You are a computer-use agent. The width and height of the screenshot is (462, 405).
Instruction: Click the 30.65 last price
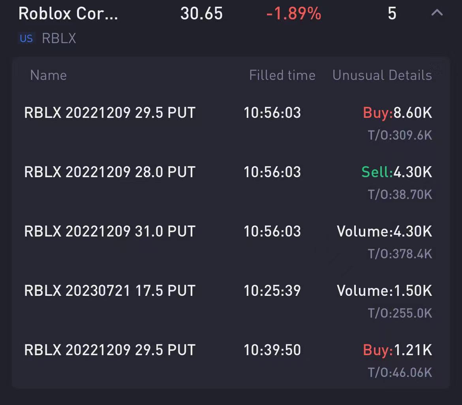click(x=201, y=14)
